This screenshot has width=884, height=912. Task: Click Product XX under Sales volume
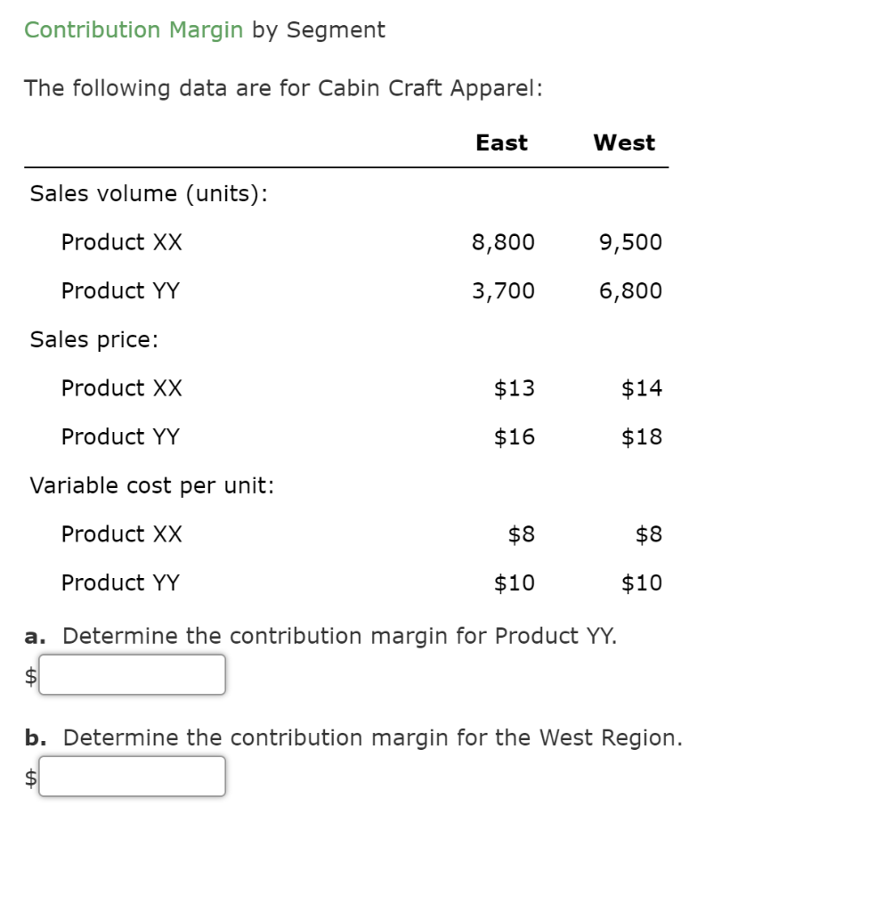[121, 241]
